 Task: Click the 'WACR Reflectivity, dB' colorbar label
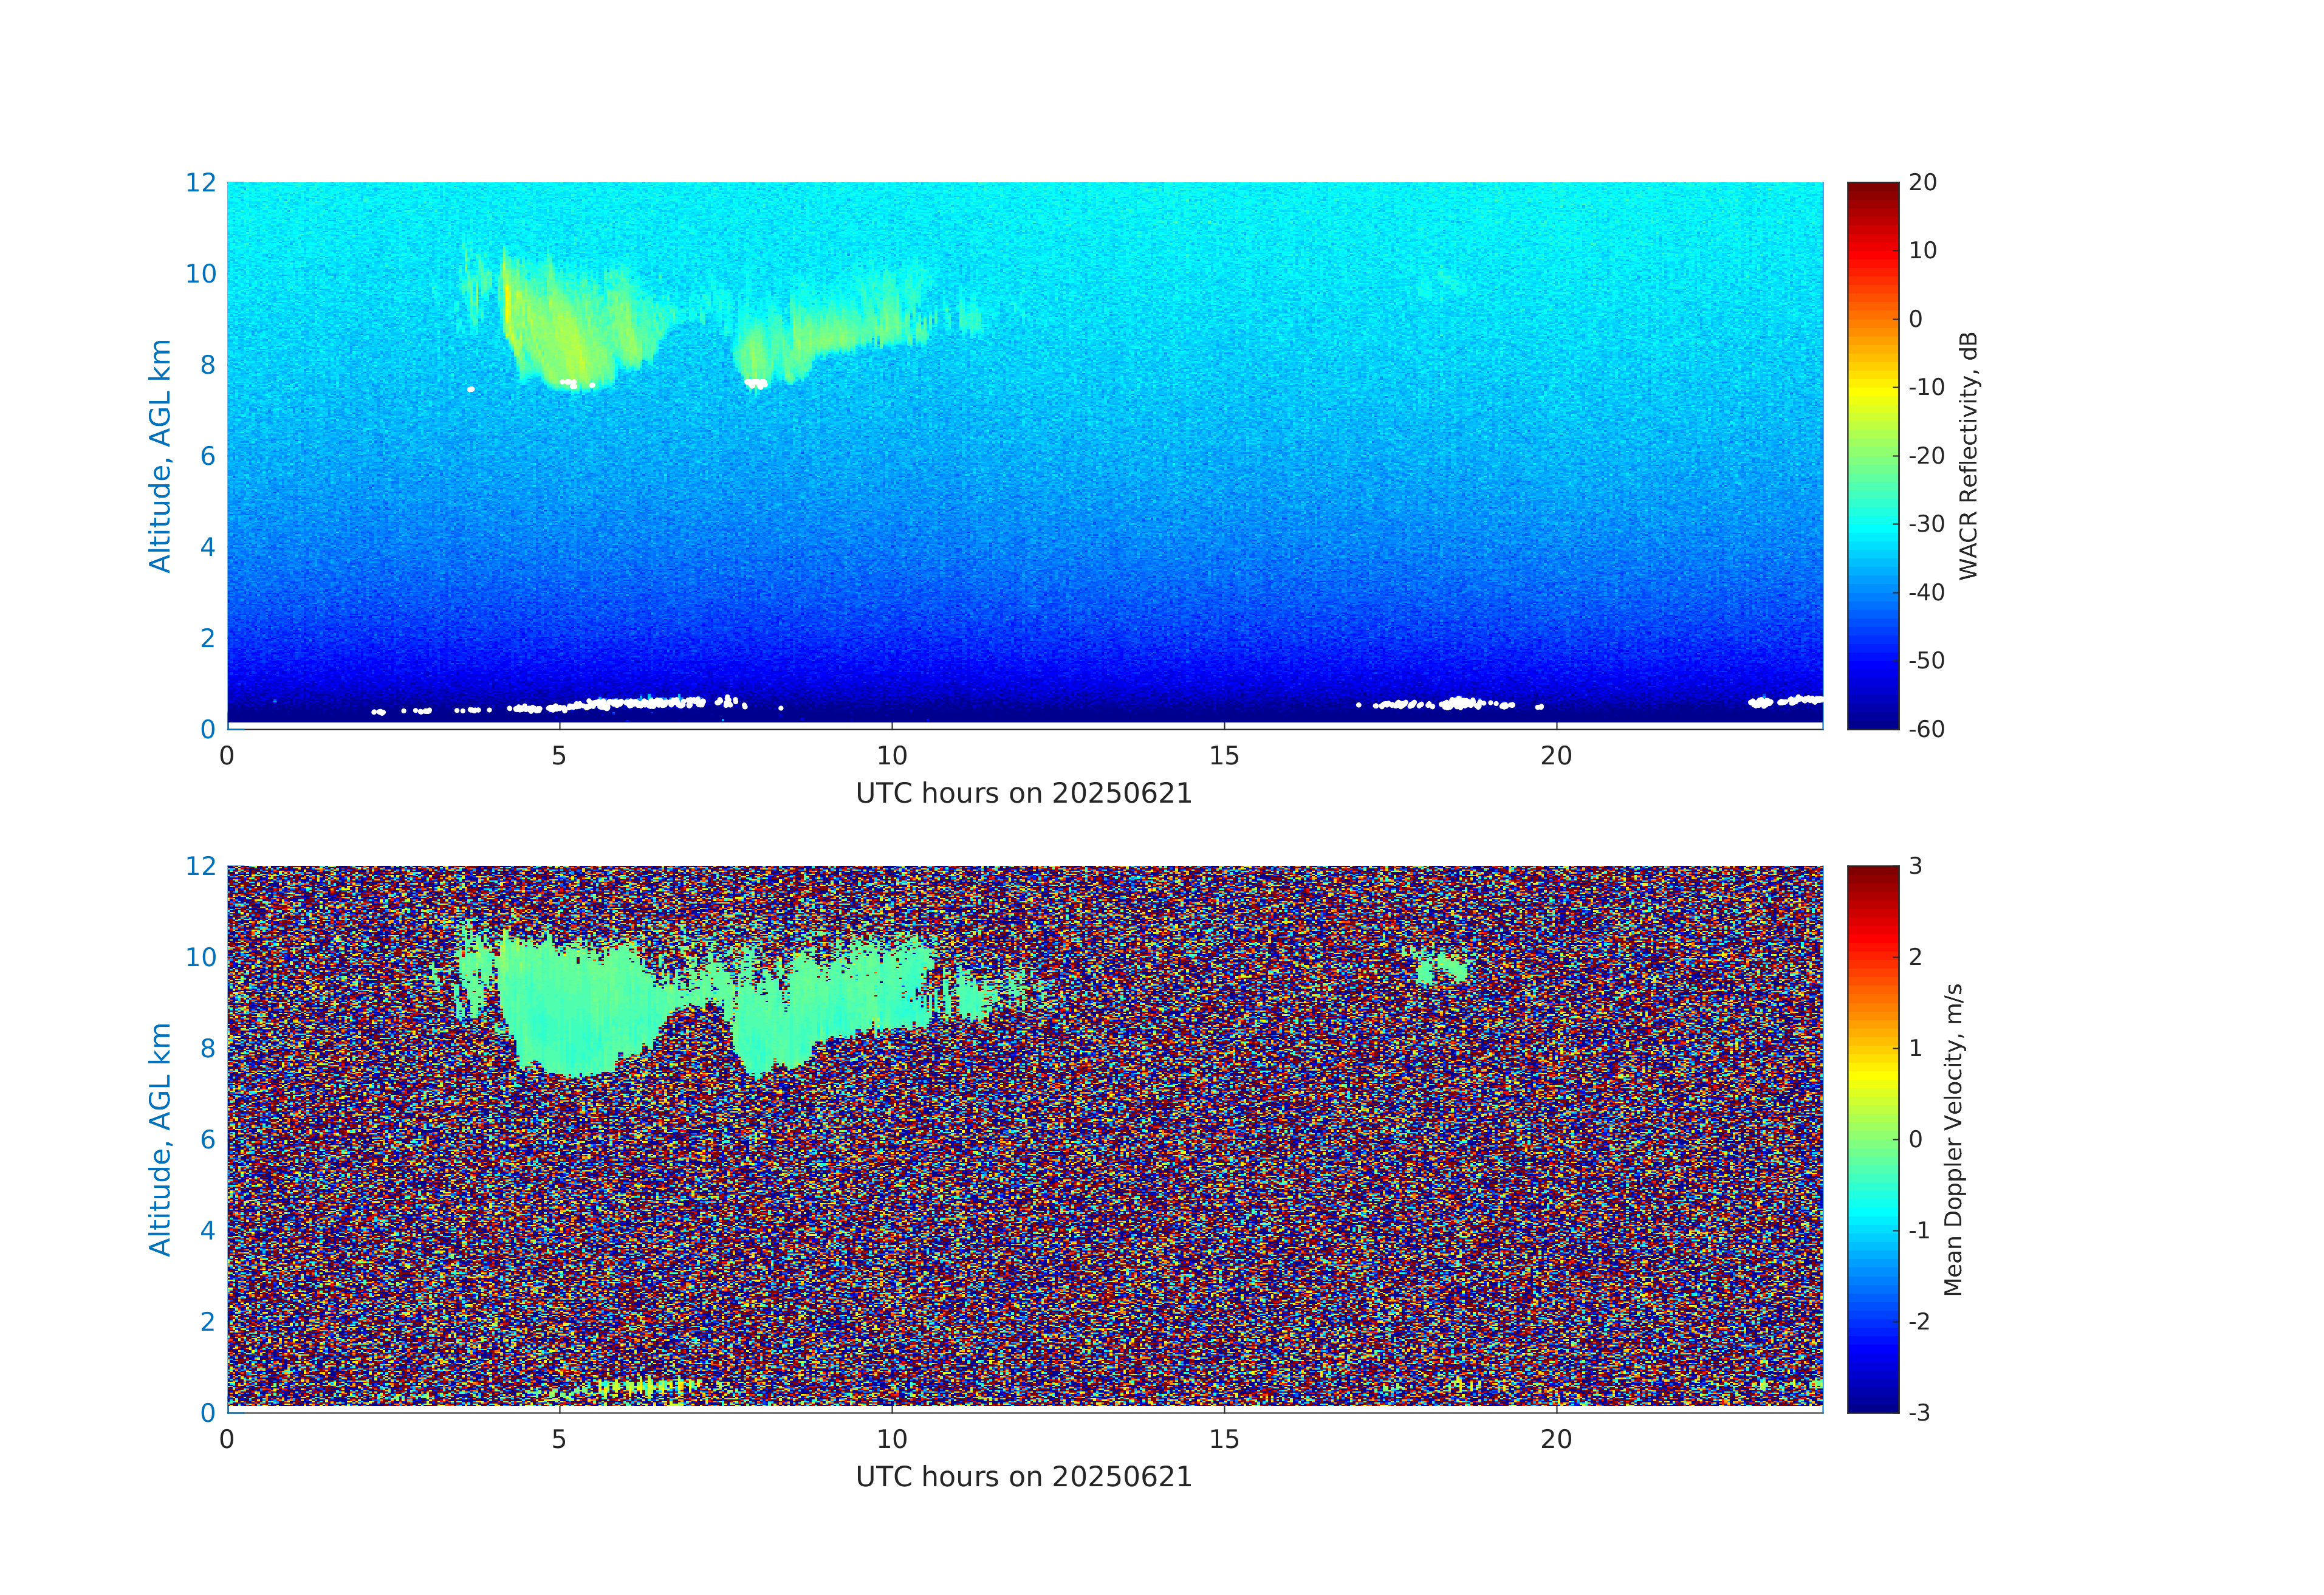(x=1968, y=455)
